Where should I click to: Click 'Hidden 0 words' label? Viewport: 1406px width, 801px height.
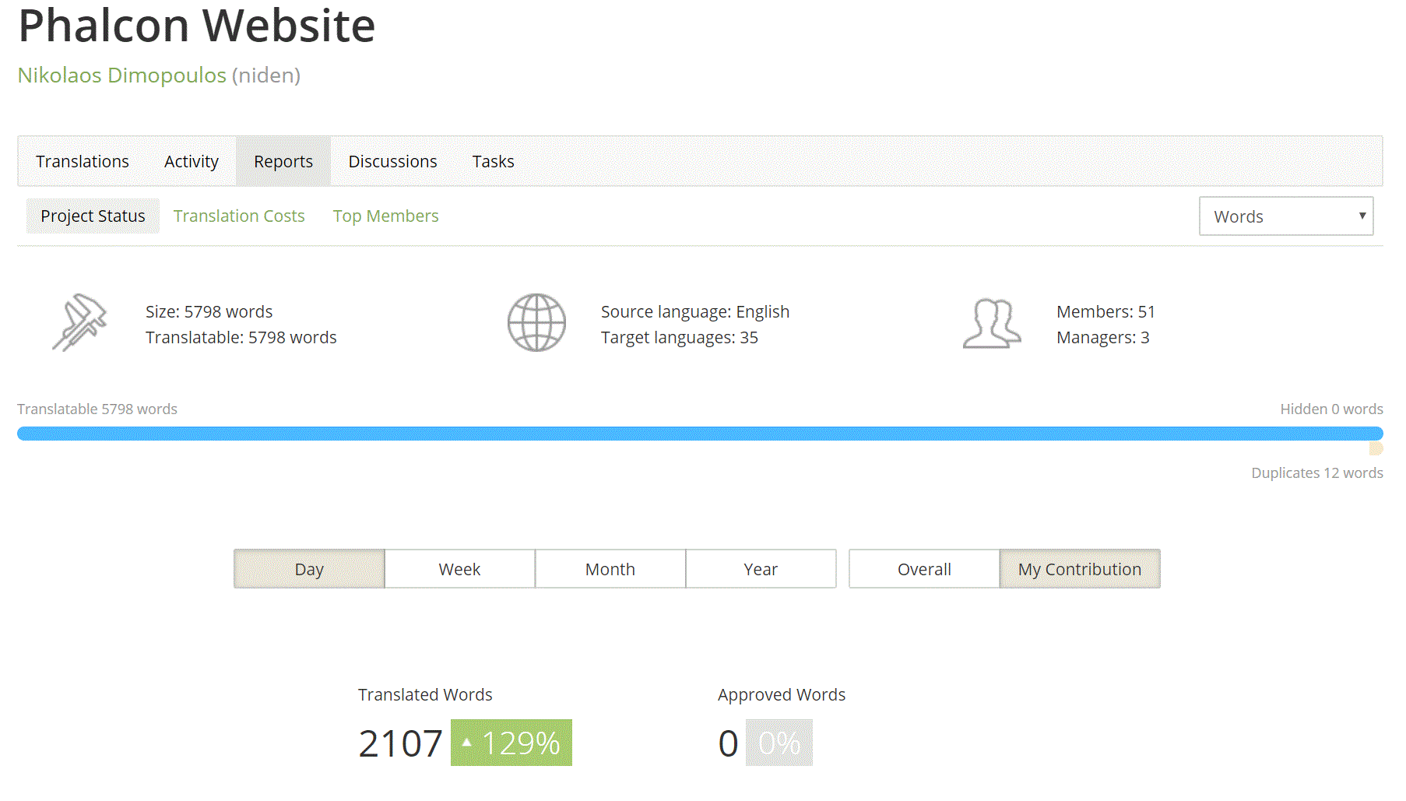coord(1331,409)
